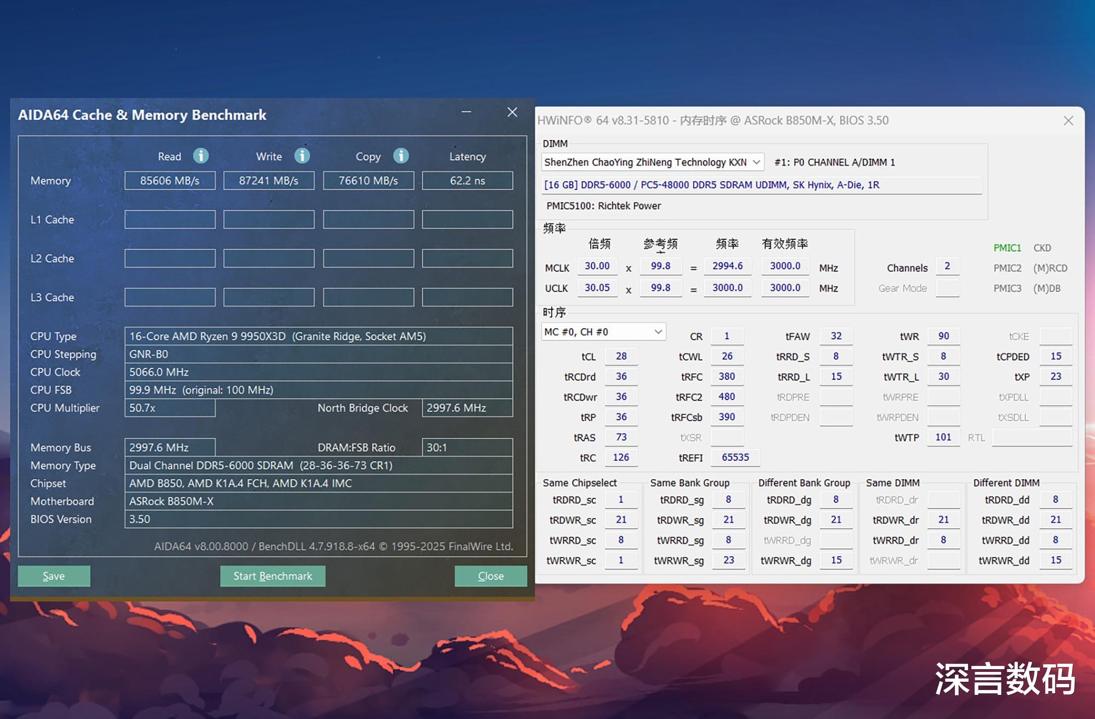Click the tREFI value field
Image resolution: width=1095 pixels, height=719 pixels.
click(x=735, y=457)
